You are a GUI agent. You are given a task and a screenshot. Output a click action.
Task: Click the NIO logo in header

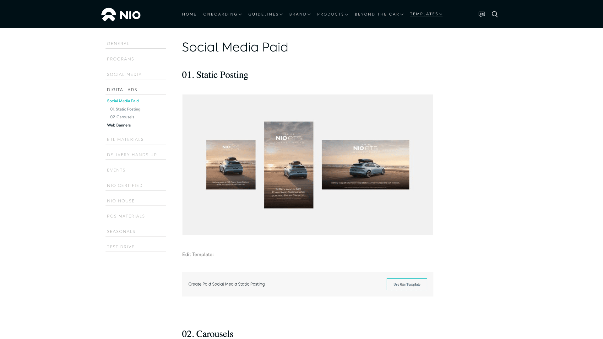click(121, 14)
